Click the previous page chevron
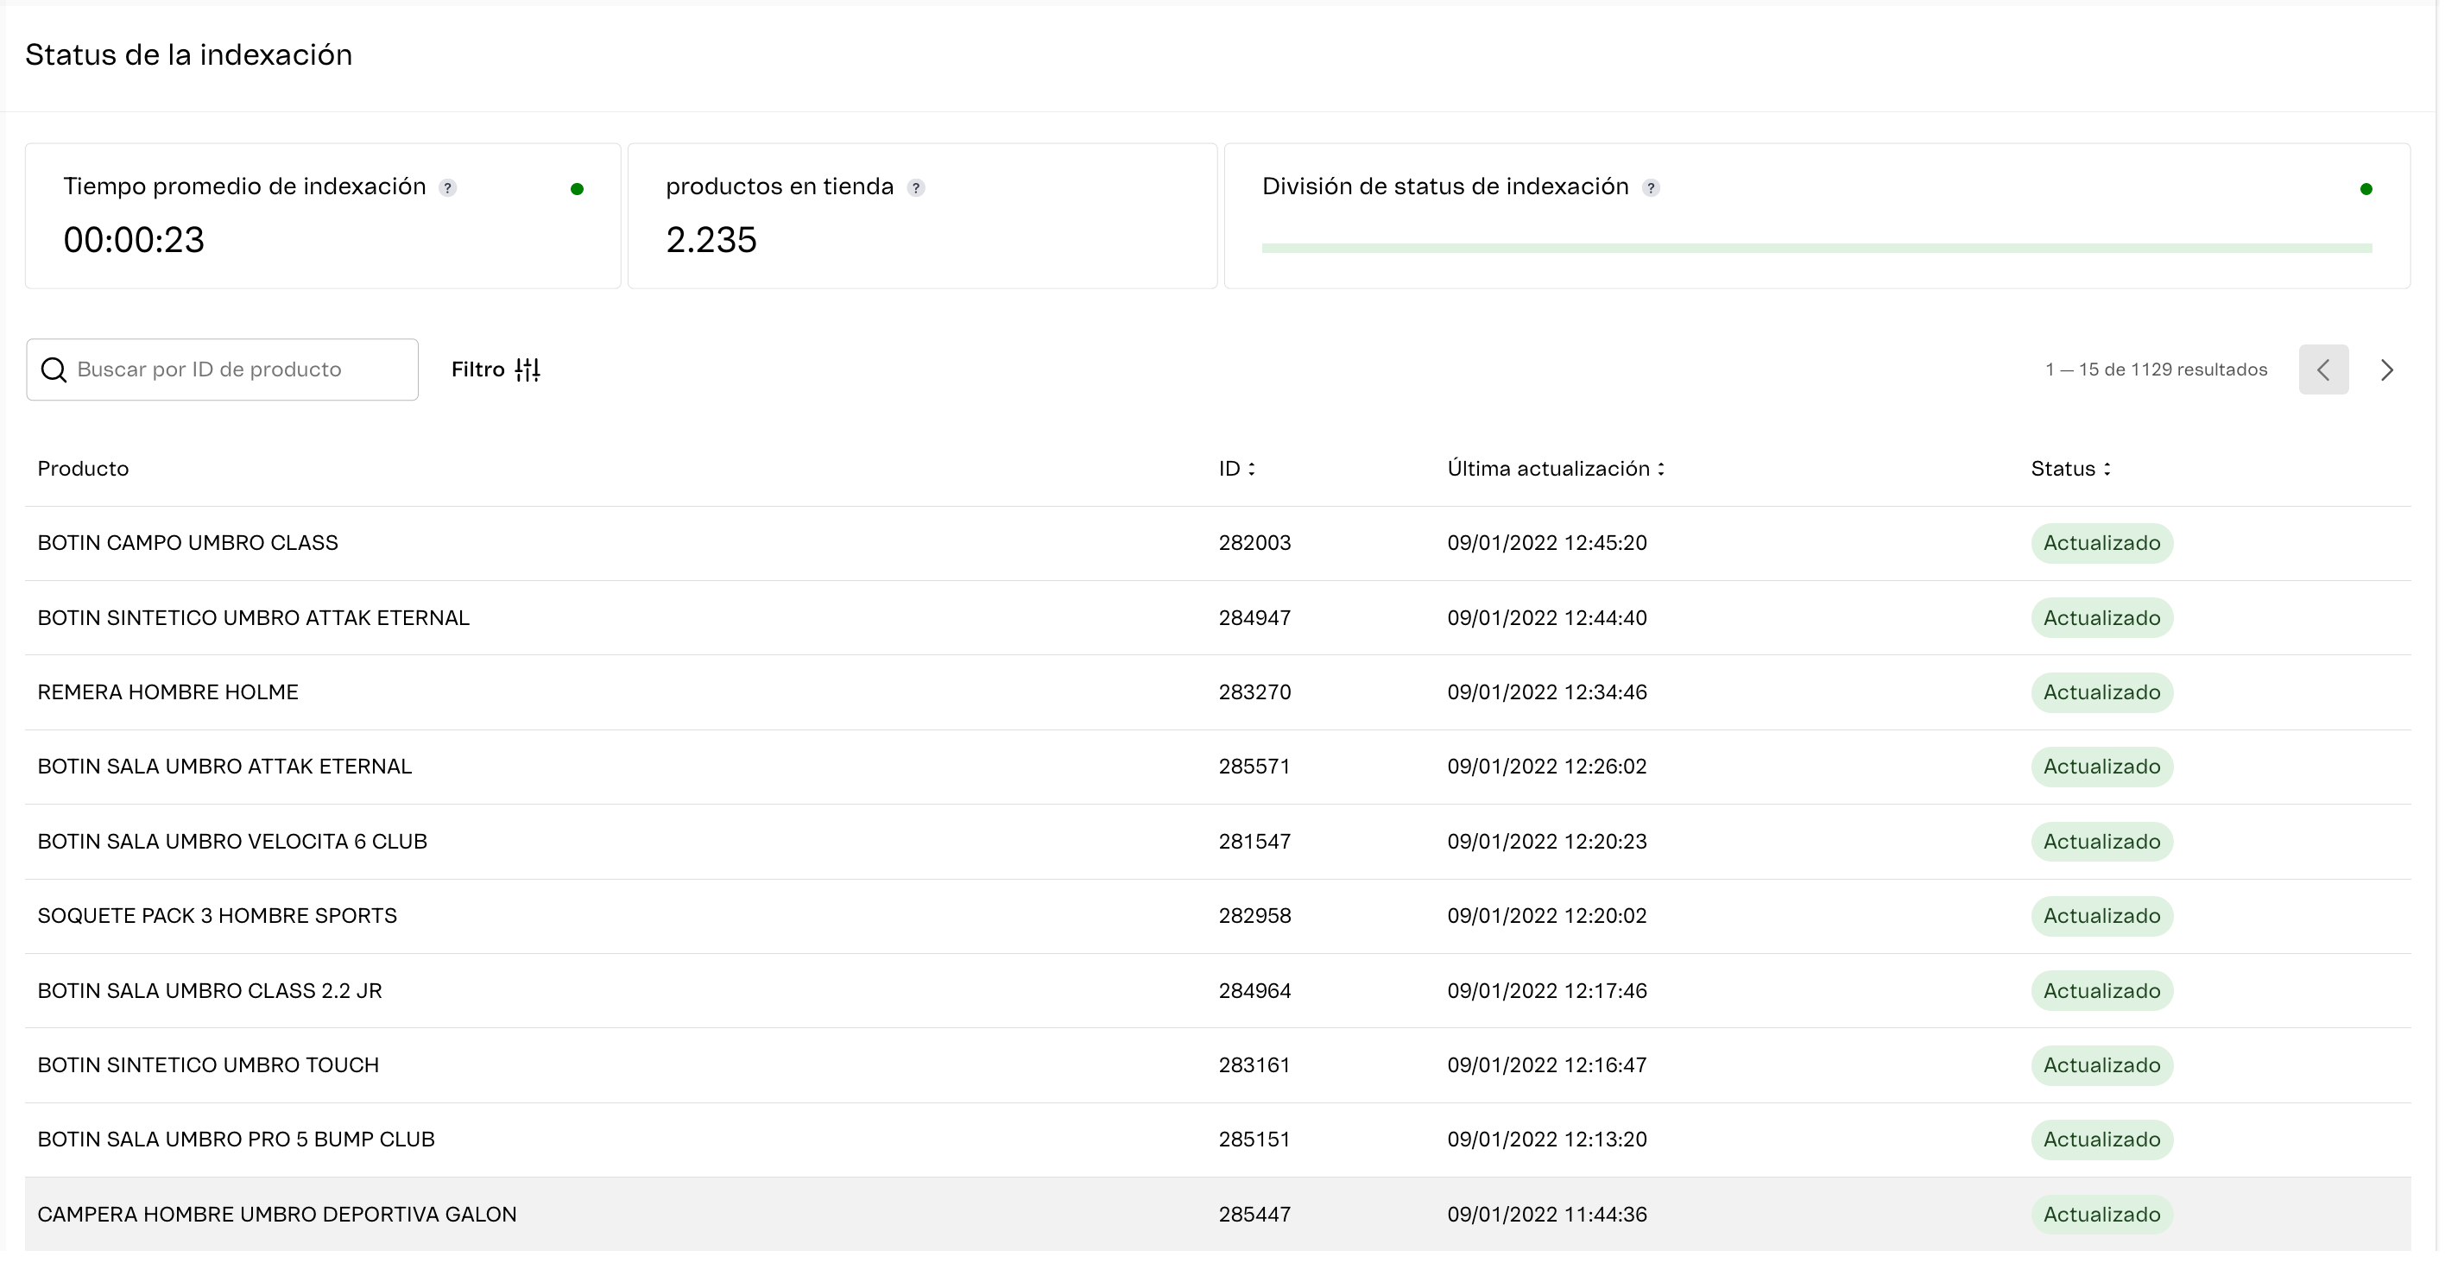Viewport: 2464px width, 1263px height. [x=2323, y=370]
